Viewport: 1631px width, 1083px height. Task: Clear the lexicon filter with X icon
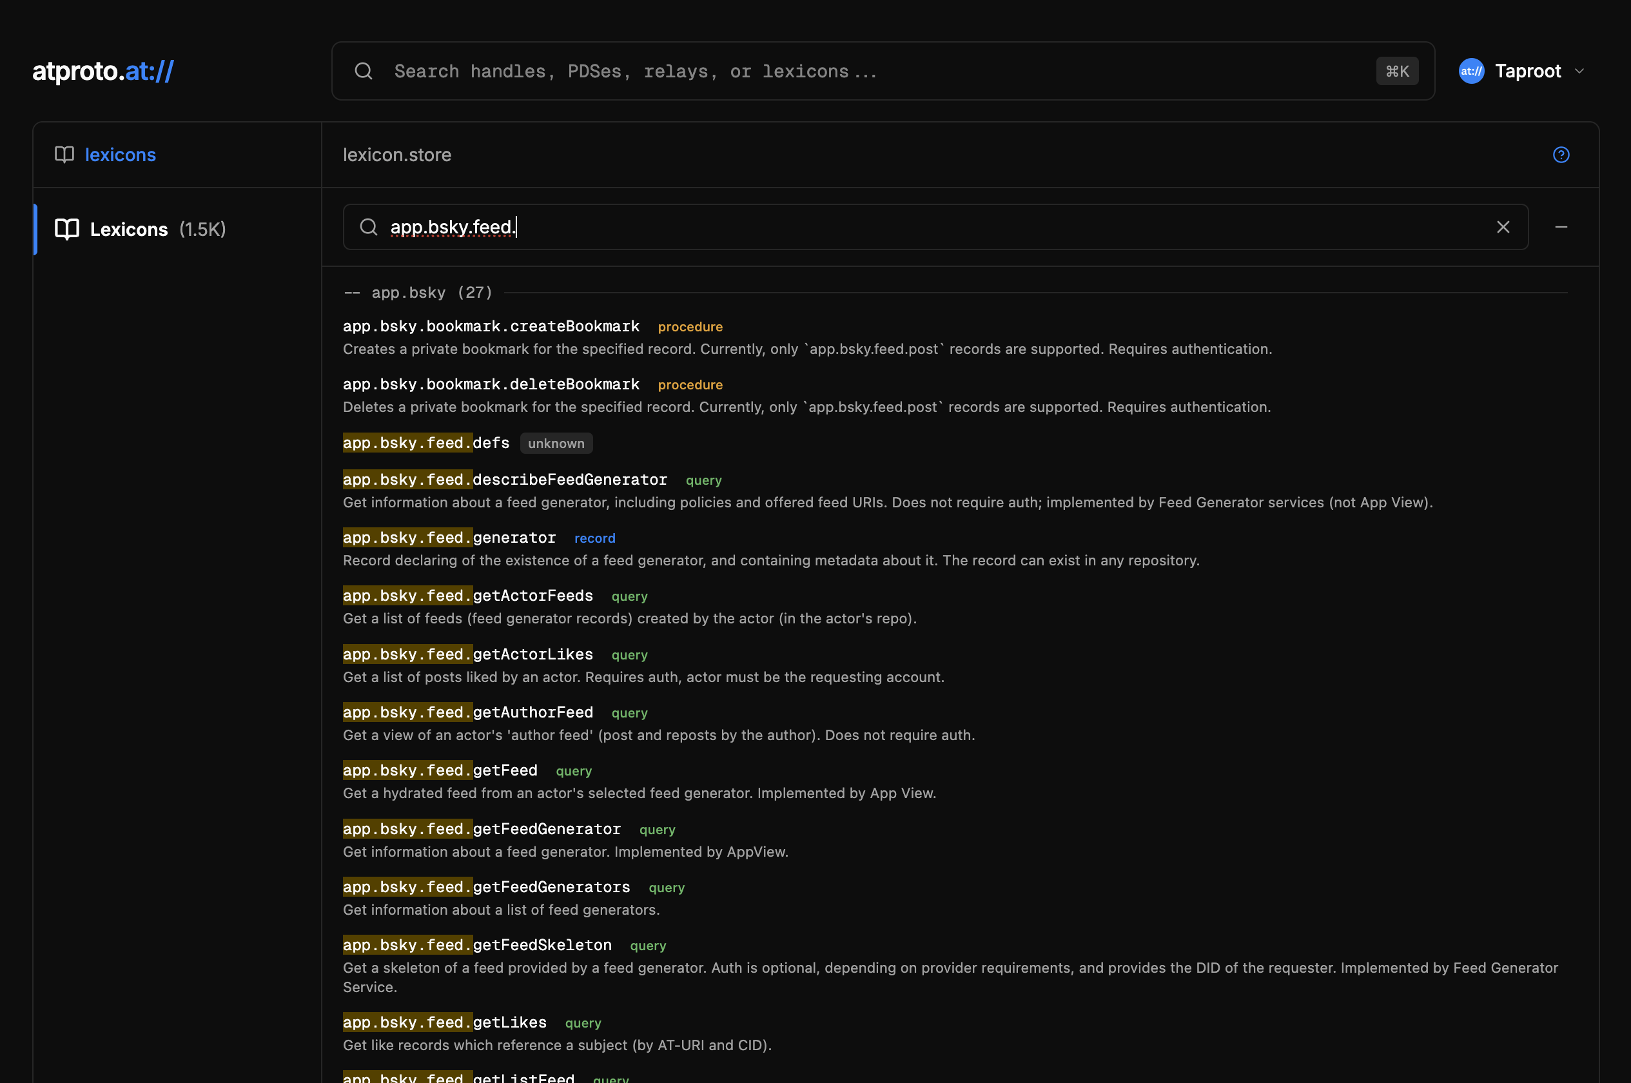tap(1503, 227)
